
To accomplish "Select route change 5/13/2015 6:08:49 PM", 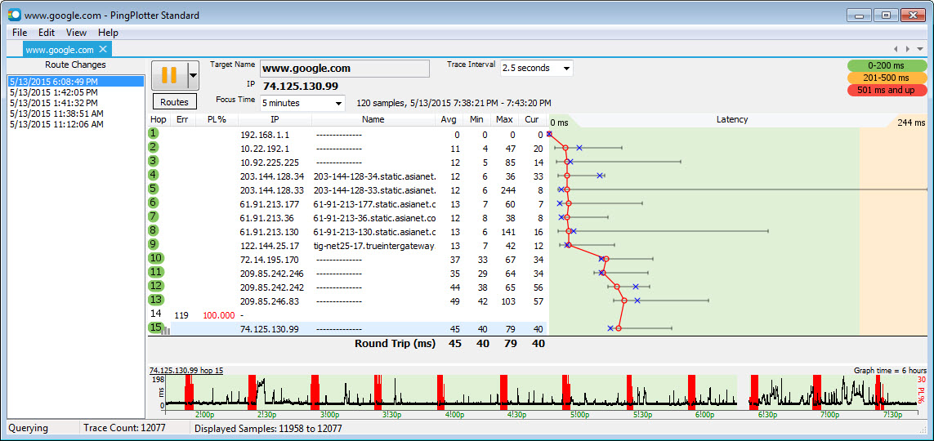I will 76,82.
